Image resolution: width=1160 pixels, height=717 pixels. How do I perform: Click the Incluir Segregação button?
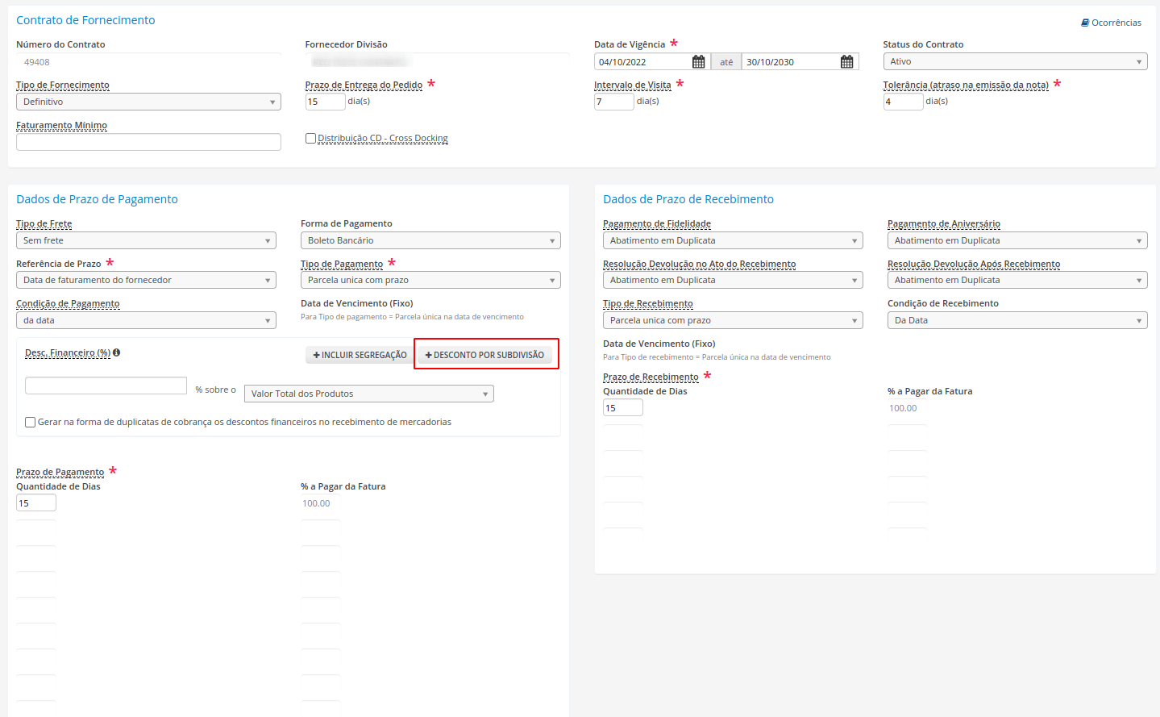[x=360, y=355]
